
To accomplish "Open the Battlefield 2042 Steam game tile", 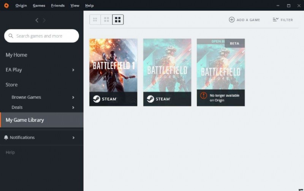I will tap(167, 72).
